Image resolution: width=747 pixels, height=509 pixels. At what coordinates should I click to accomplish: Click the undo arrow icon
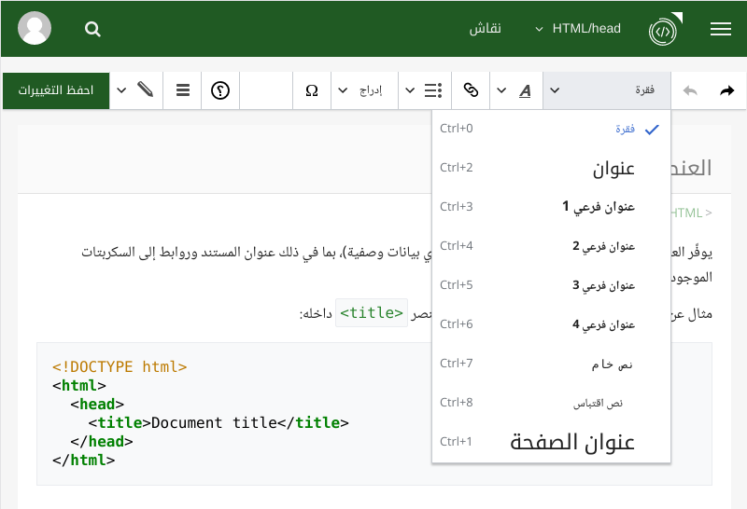[690, 90]
